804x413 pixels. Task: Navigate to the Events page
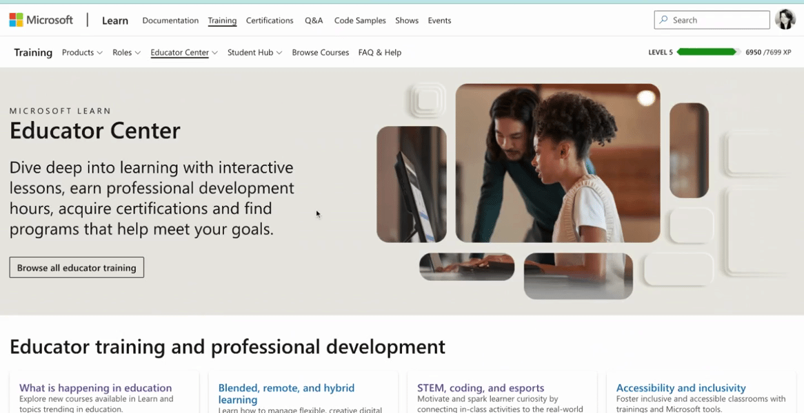click(x=439, y=21)
